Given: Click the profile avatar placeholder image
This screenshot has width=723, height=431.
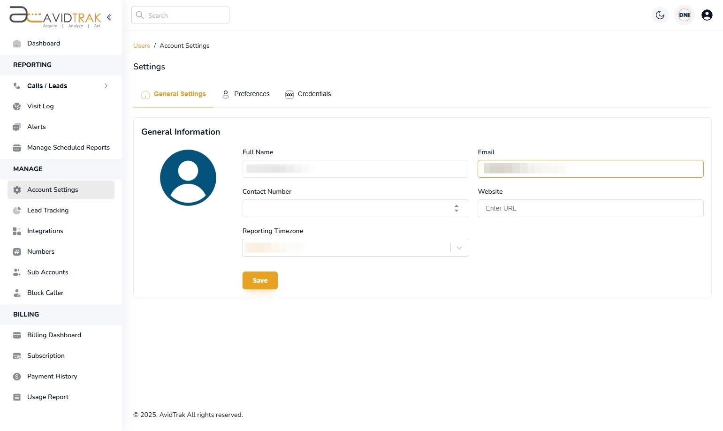Looking at the screenshot, I should (x=188, y=177).
